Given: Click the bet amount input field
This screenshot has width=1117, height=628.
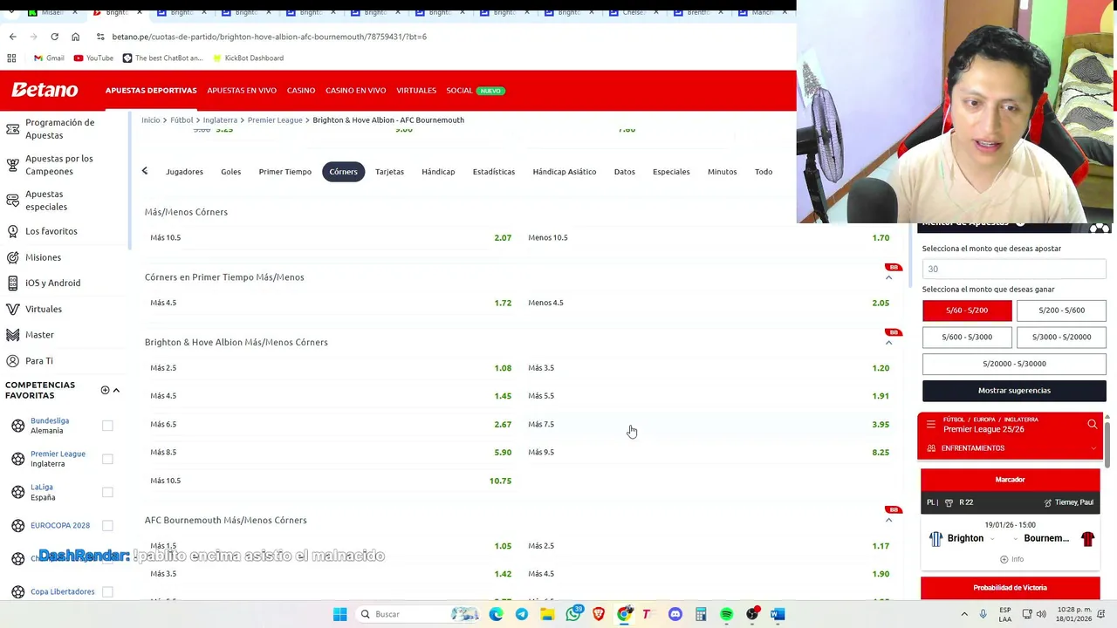Looking at the screenshot, I should coord(1014,269).
